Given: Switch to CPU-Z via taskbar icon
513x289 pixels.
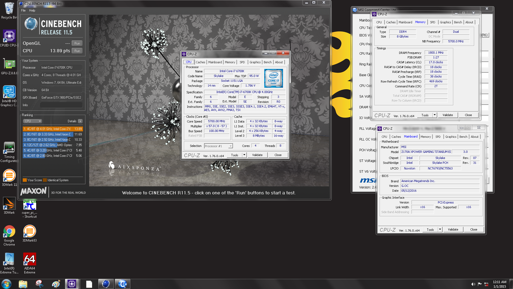Looking at the screenshot, I should tap(72, 284).
